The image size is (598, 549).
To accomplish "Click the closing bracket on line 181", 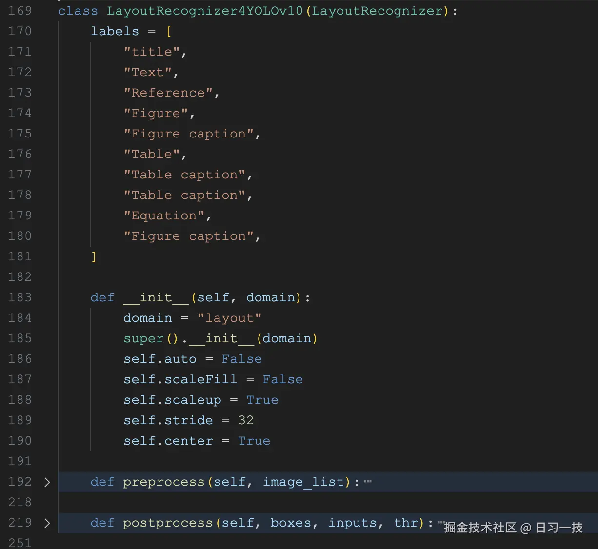I will pyautogui.click(x=94, y=256).
